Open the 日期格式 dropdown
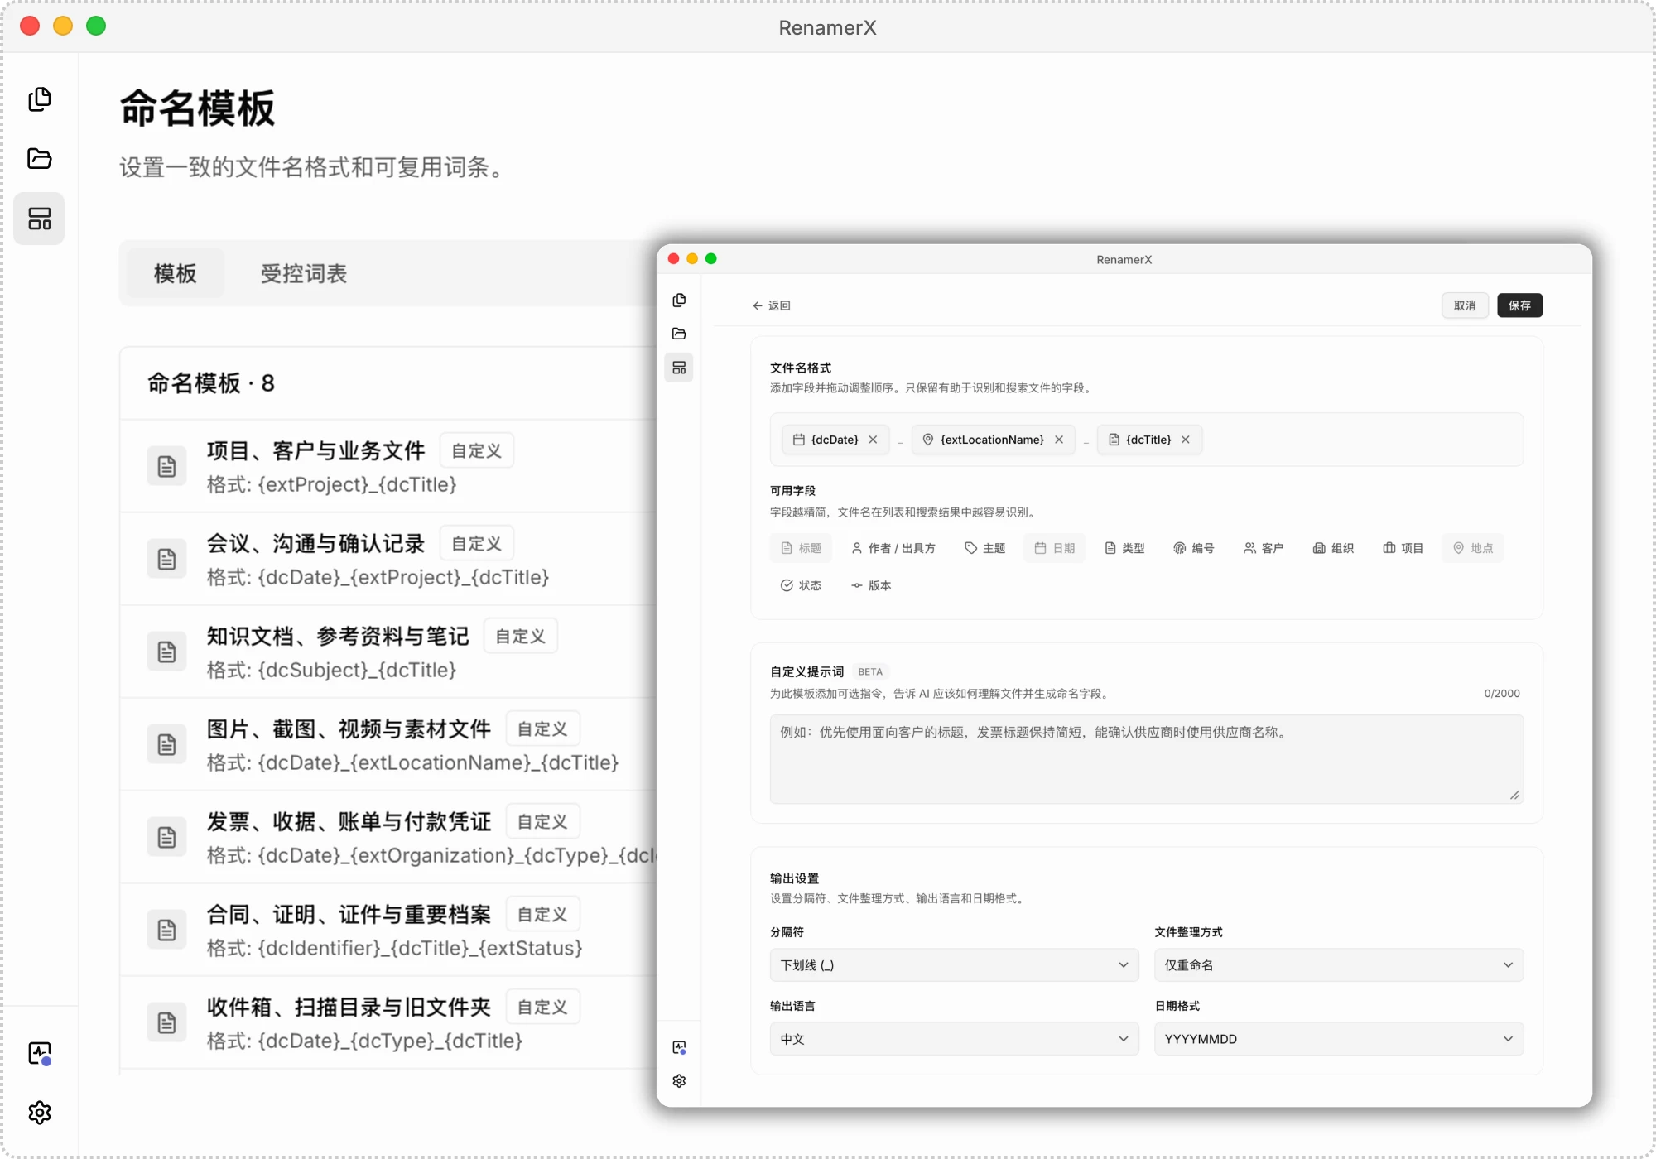 tap(1339, 1039)
